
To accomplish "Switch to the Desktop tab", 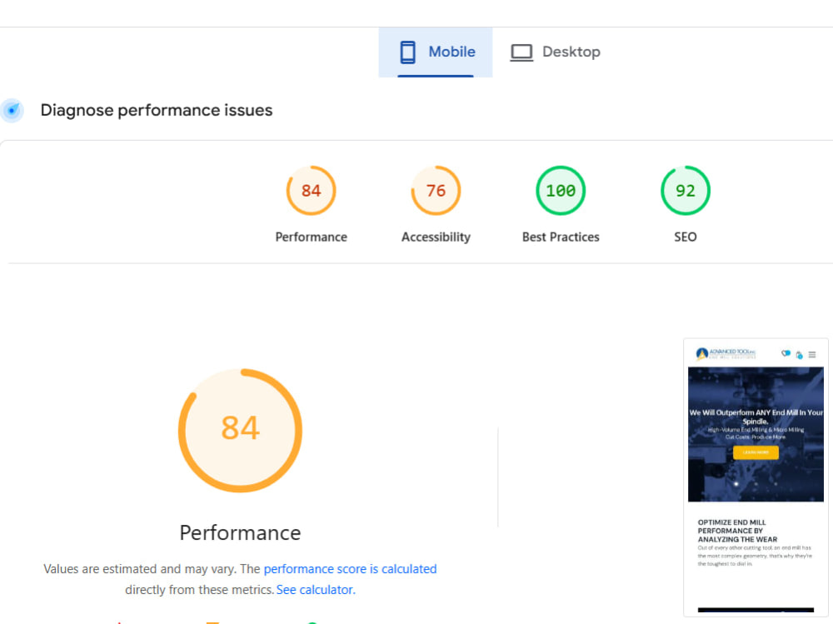I will pos(555,52).
